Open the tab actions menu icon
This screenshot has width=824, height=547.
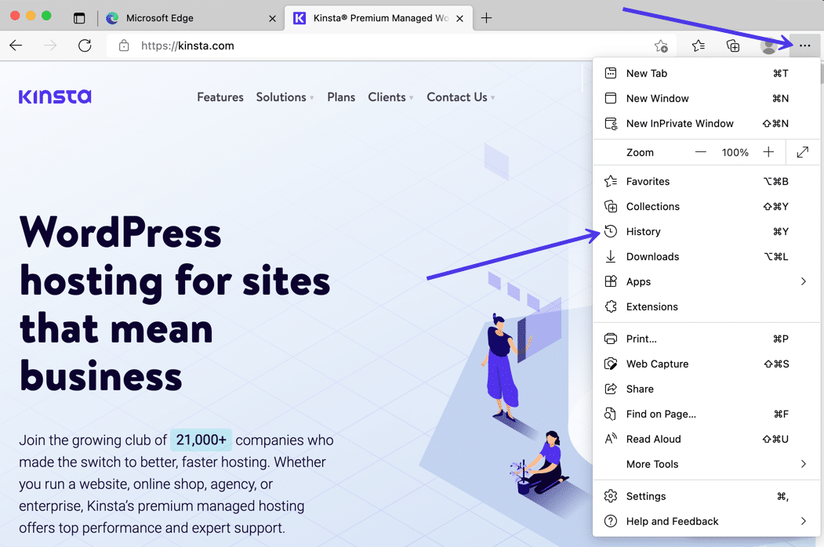click(79, 18)
